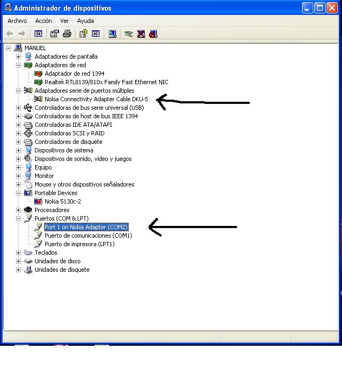Click the Uninstall device toolbar icon

click(x=141, y=34)
